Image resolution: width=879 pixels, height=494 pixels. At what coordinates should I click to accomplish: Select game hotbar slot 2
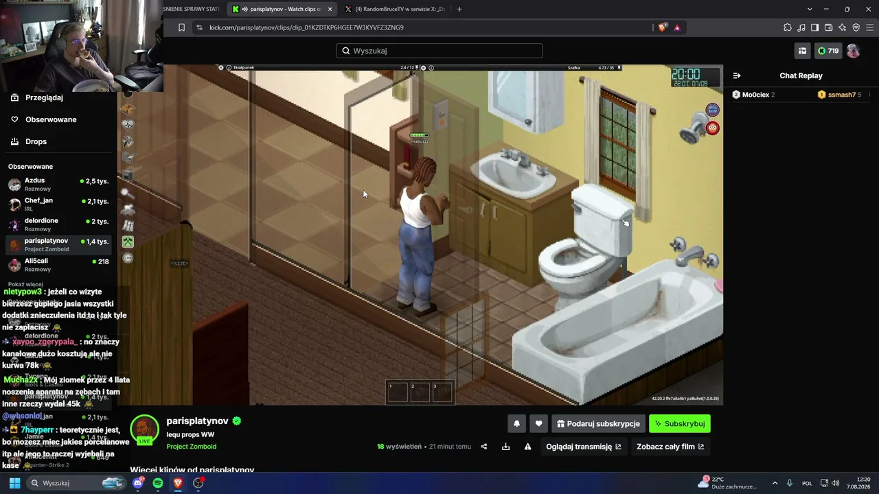point(420,392)
